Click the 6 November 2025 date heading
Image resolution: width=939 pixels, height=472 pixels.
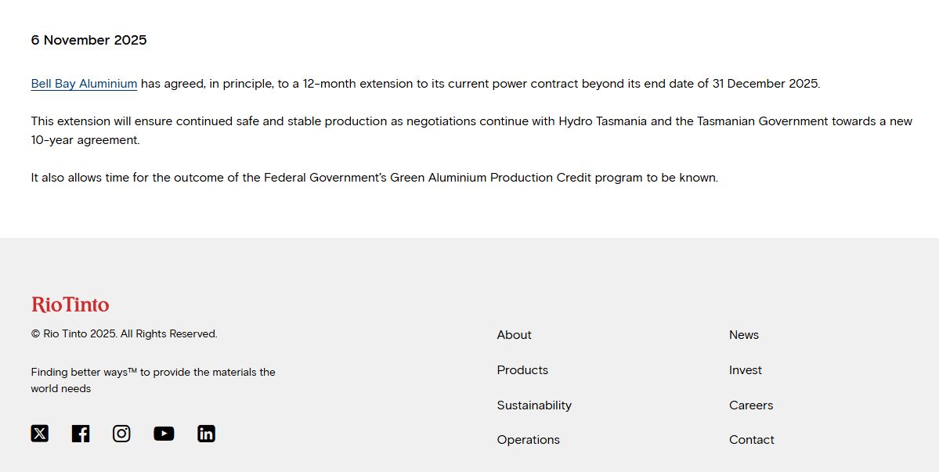88,40
